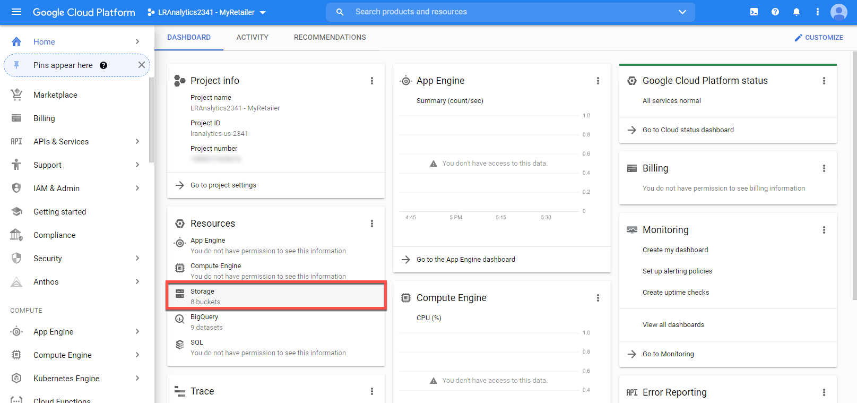Open App Engine card options menu

pyautogui.click(x=598, y=81)
